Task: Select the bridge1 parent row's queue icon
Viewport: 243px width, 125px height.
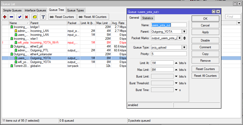Action: pos(12,27)
